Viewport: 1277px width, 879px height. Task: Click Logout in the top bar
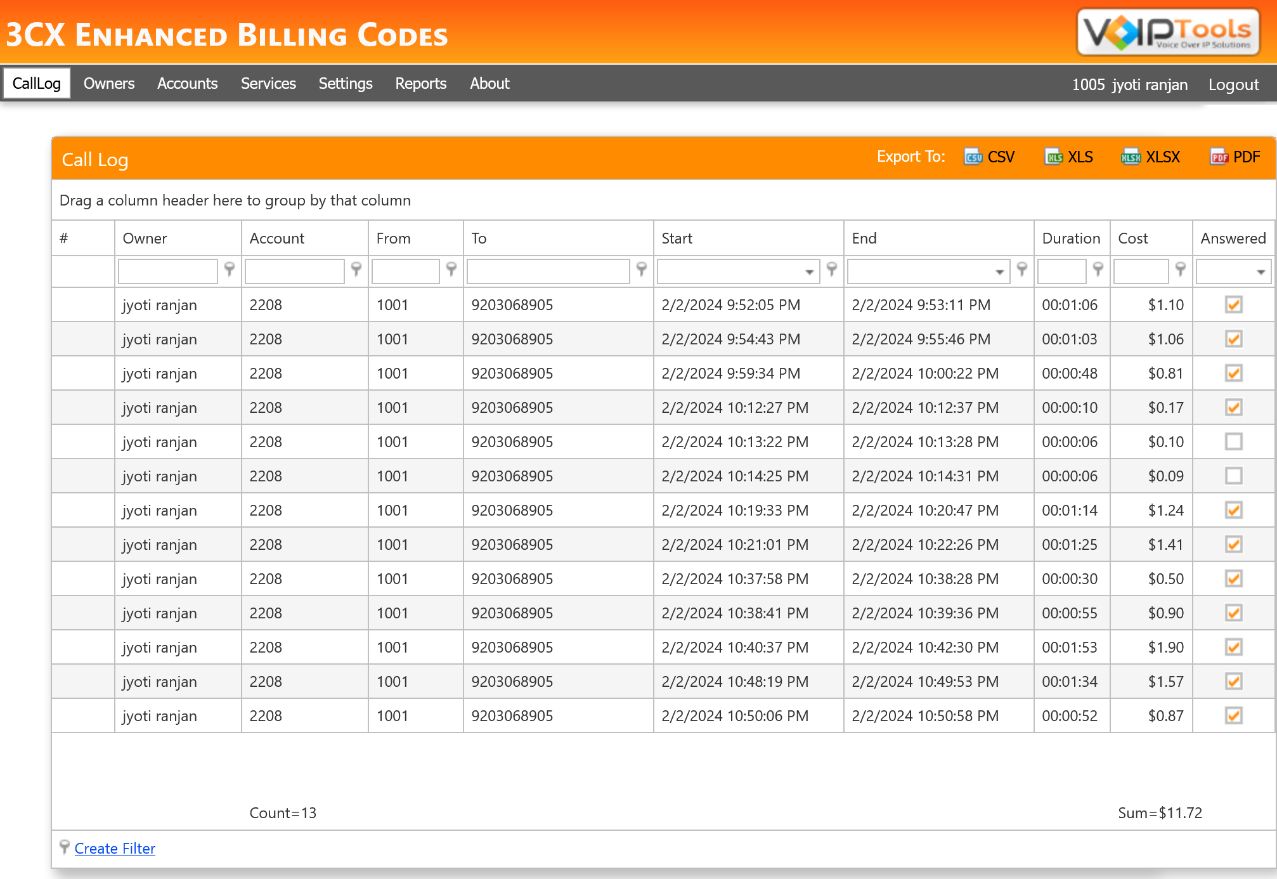click(x=1233, y=84)
